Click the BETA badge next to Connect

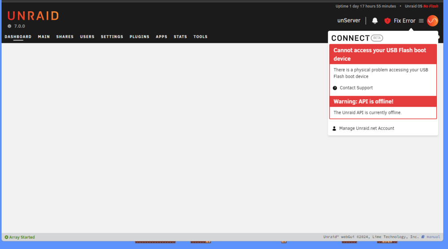377,38
